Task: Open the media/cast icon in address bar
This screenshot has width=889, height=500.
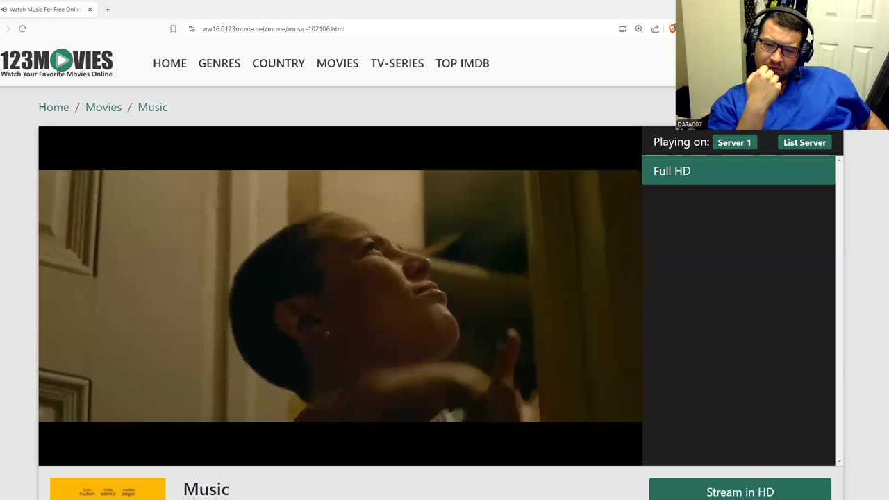Action: [x=622, y=28]
